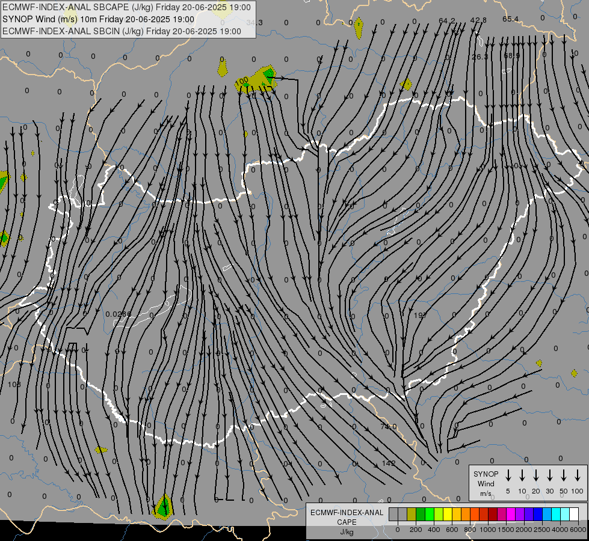Click the map value 0.0286
Image resolution: width=589 pixels, height=541 pixels.
pos(119,314)
